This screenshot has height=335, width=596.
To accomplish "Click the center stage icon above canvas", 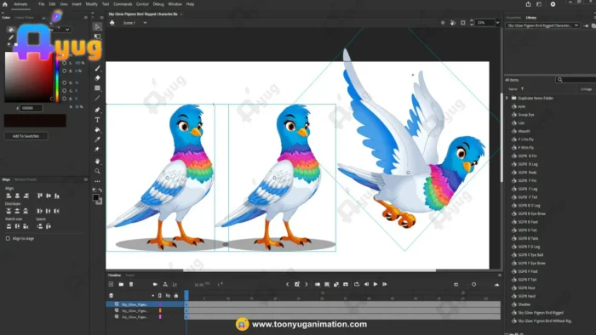I will point(443,23).
